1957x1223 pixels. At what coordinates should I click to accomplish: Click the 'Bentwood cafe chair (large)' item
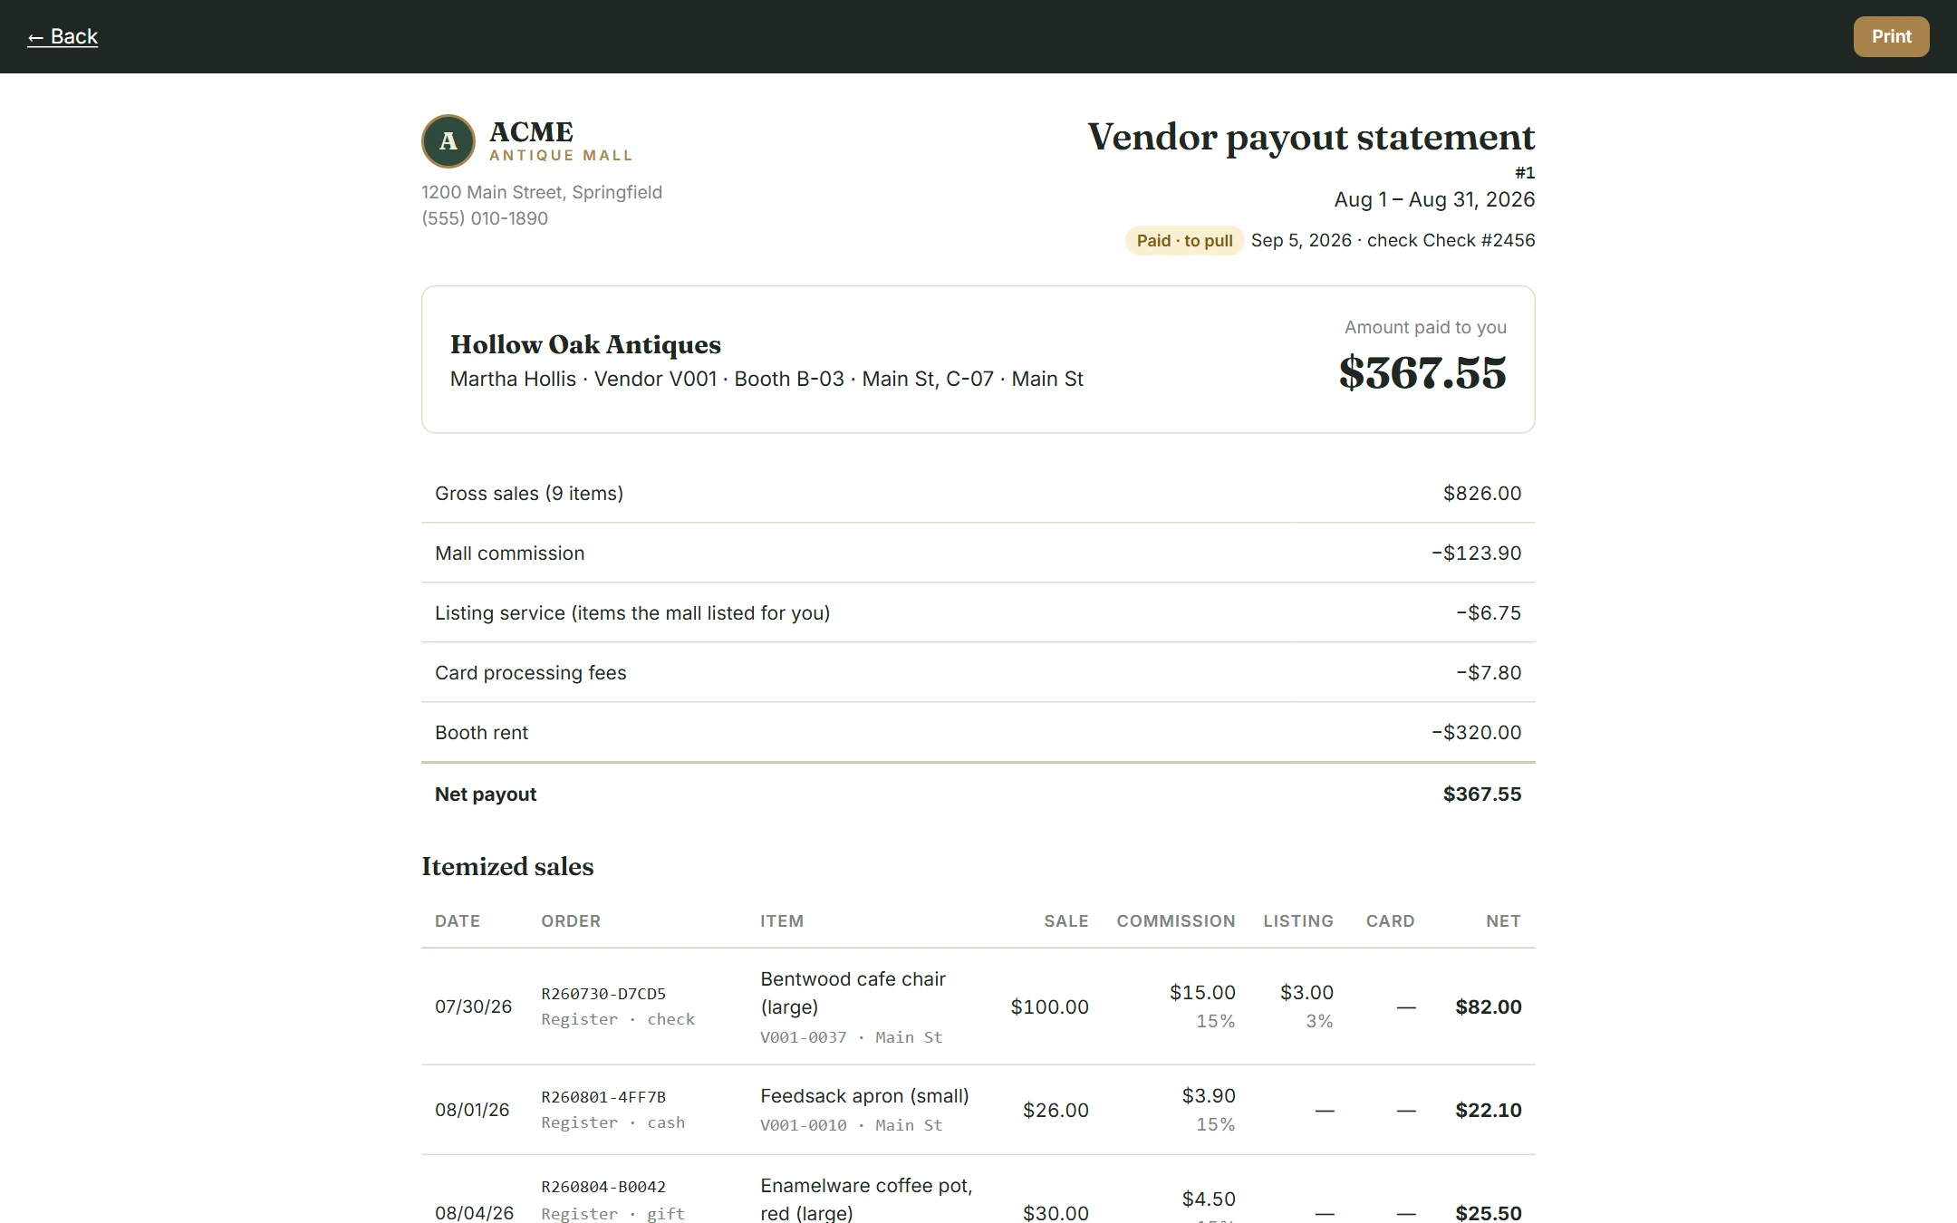tap(853, 993)
